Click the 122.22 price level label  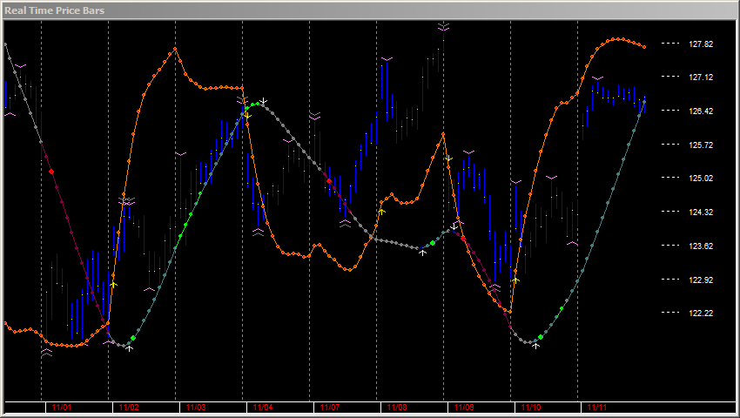click(x=701, y=313)
